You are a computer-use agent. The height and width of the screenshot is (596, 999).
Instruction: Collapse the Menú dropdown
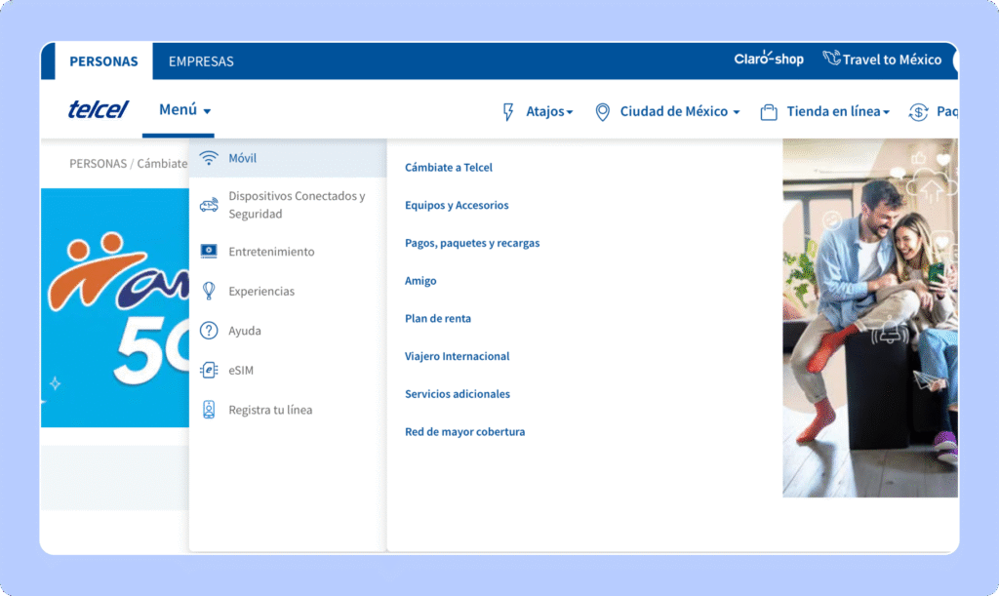(184, 110)
